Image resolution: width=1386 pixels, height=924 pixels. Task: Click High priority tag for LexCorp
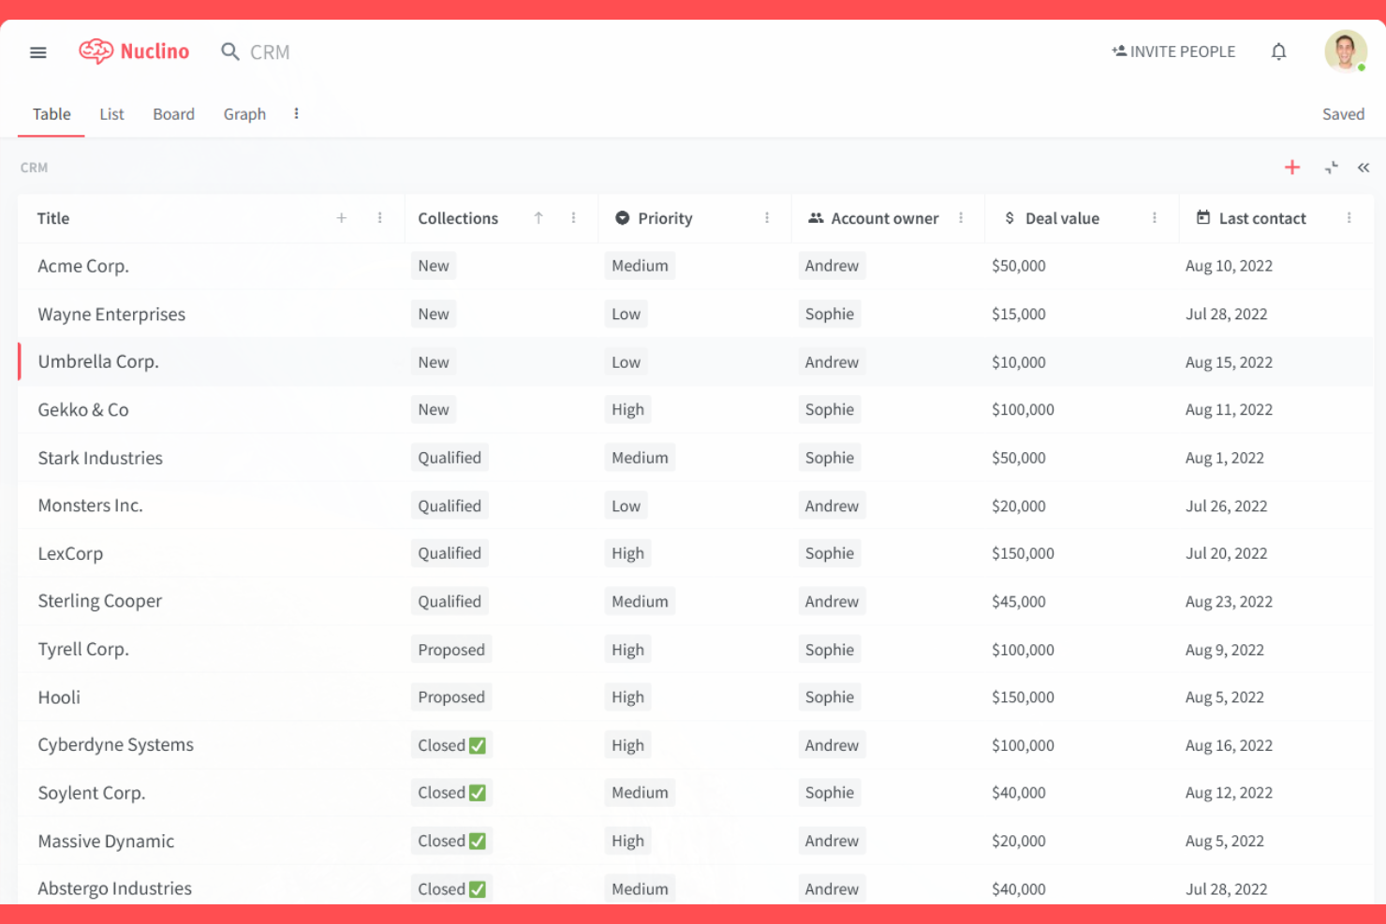pos(627,553)
